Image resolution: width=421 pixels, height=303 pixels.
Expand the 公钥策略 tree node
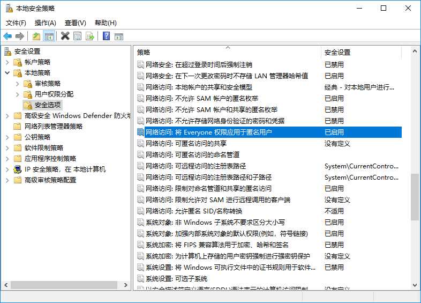[7, 137]
